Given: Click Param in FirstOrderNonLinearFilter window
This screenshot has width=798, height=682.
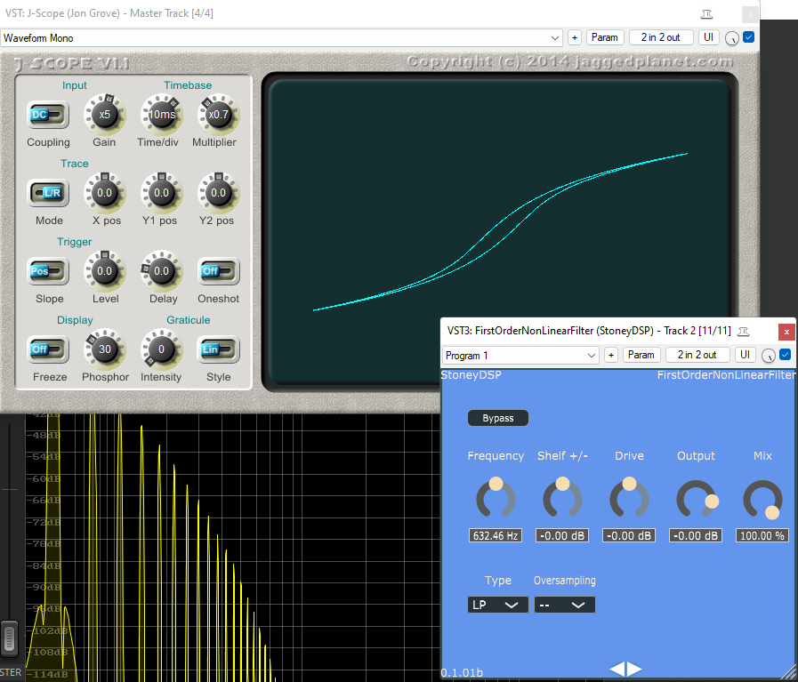Looking at the screenshot, I should 641,355.
